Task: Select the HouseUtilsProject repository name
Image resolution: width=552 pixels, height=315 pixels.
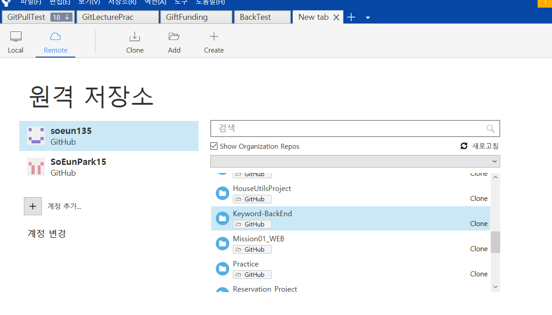Action: [262, 188]
